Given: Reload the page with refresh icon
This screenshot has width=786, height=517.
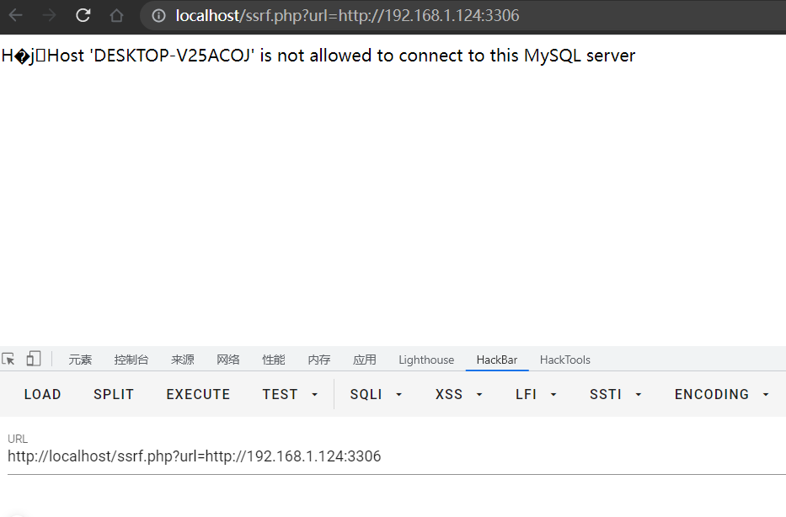Looking at the screenshot, I should pyautogui.click(x=83, y=15).
